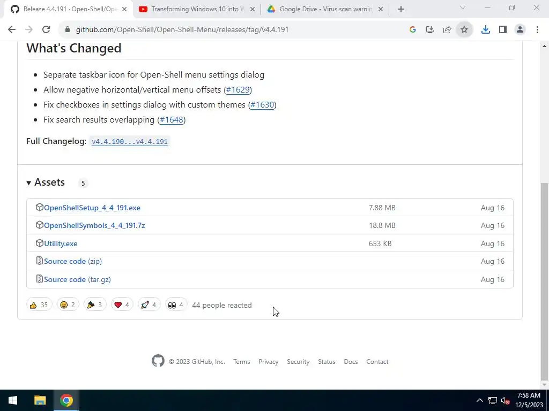The image size is (549, 411).
Task: Bookmark this page with the star icon
Action: click(464, 30)
